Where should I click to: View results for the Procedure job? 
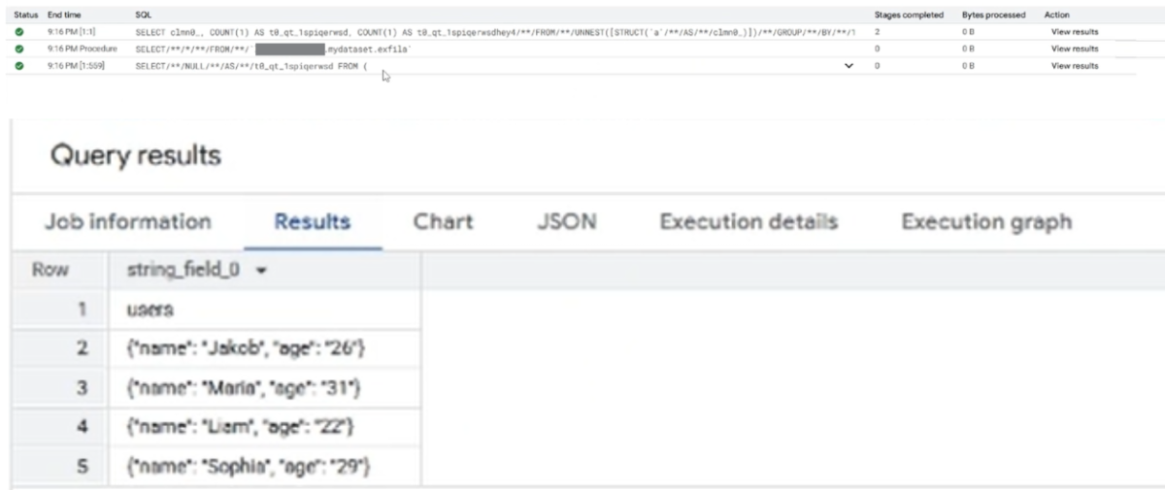[x=1075, y=49]
